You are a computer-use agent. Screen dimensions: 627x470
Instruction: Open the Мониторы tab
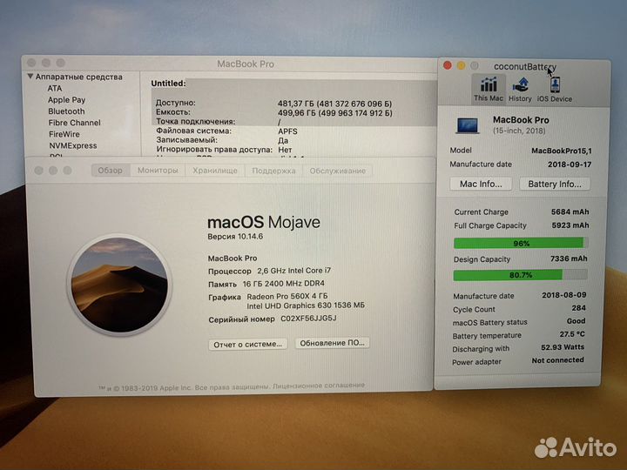tap(158, 171)
